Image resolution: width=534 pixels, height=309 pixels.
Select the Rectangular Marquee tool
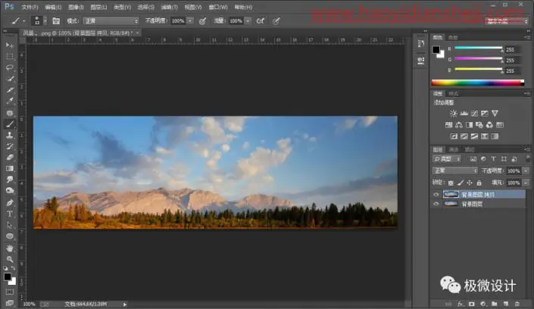tap(10, 56)
